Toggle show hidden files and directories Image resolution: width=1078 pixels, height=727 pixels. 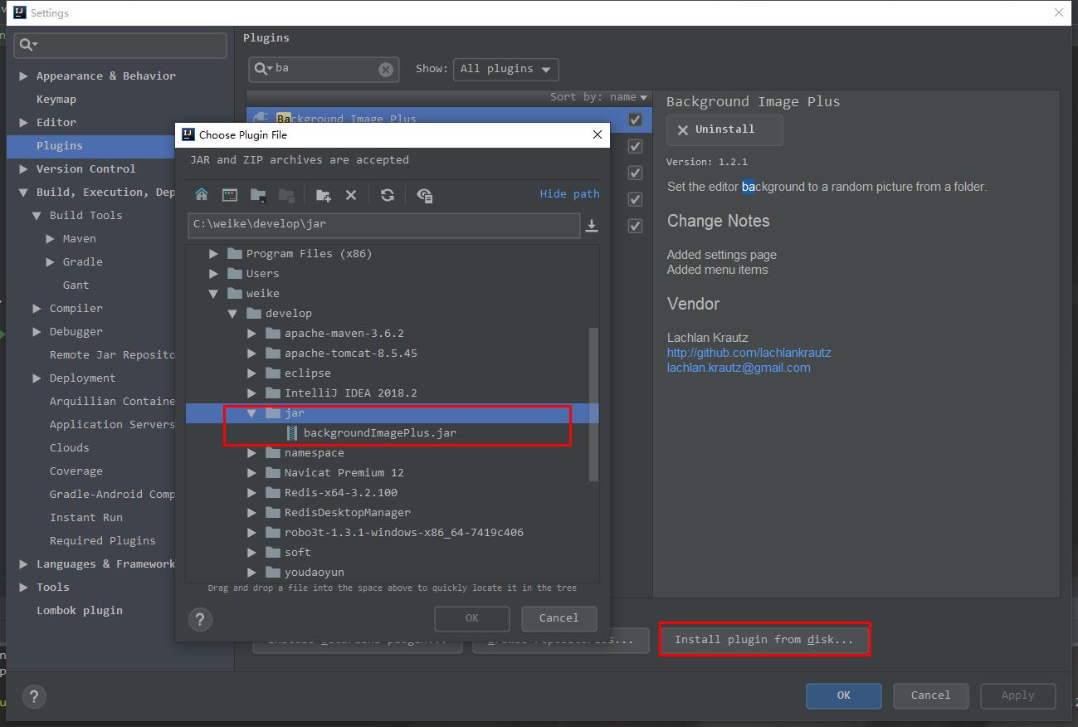(424, 195)
